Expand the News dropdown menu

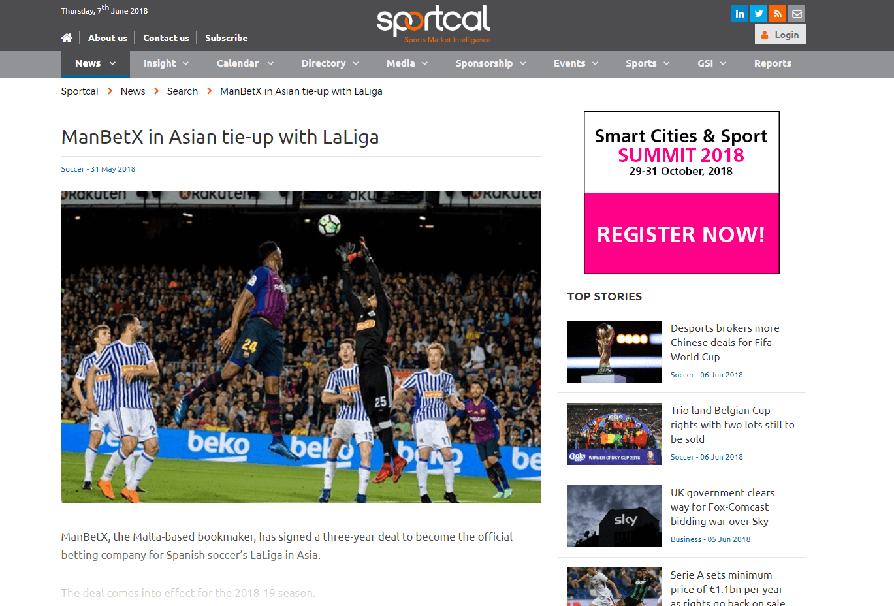(x=95, y=63)
